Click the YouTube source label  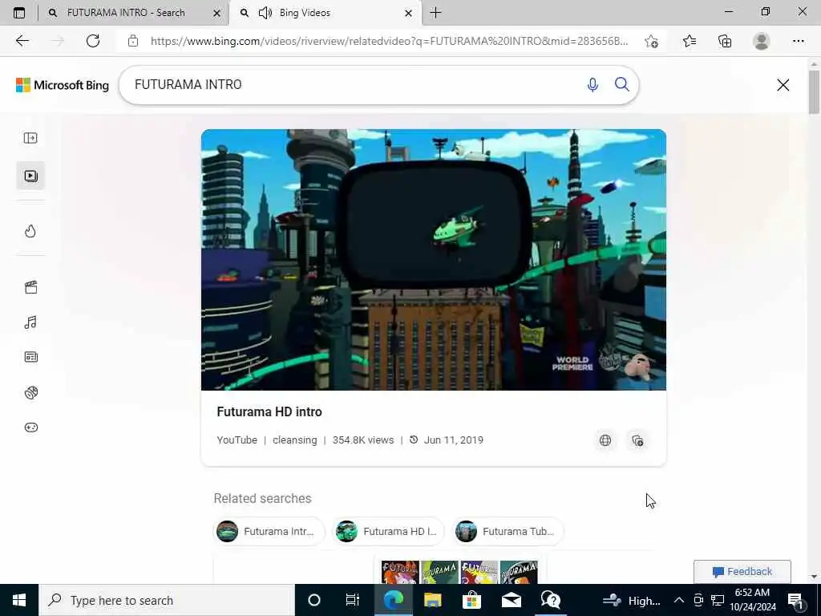click(237, 440)
